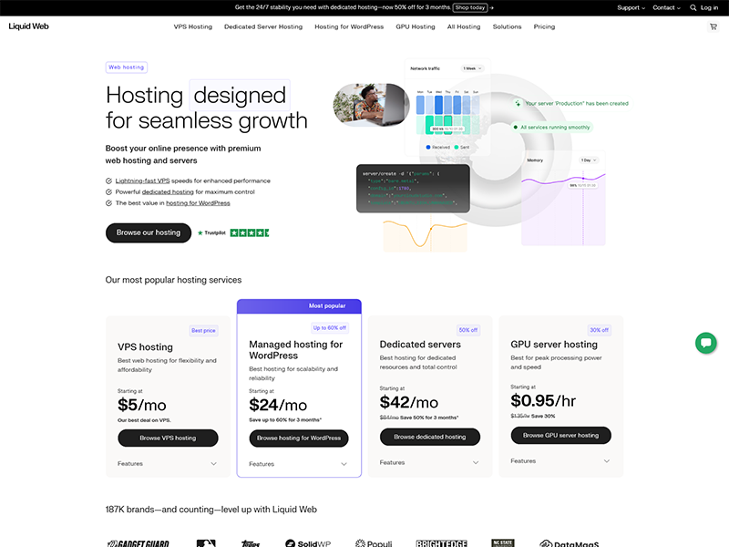Image resolution: width=729 pixels, height=547 pixels.
Task: Open Hosting for WordPress menu item
Action: click(x=349, y=27)
